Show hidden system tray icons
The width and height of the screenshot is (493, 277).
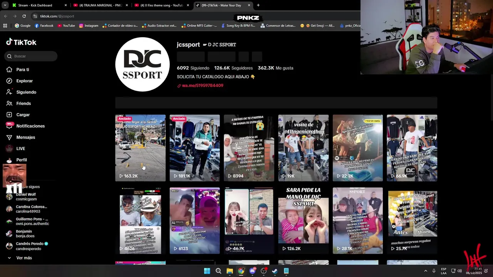pos(426,271)
